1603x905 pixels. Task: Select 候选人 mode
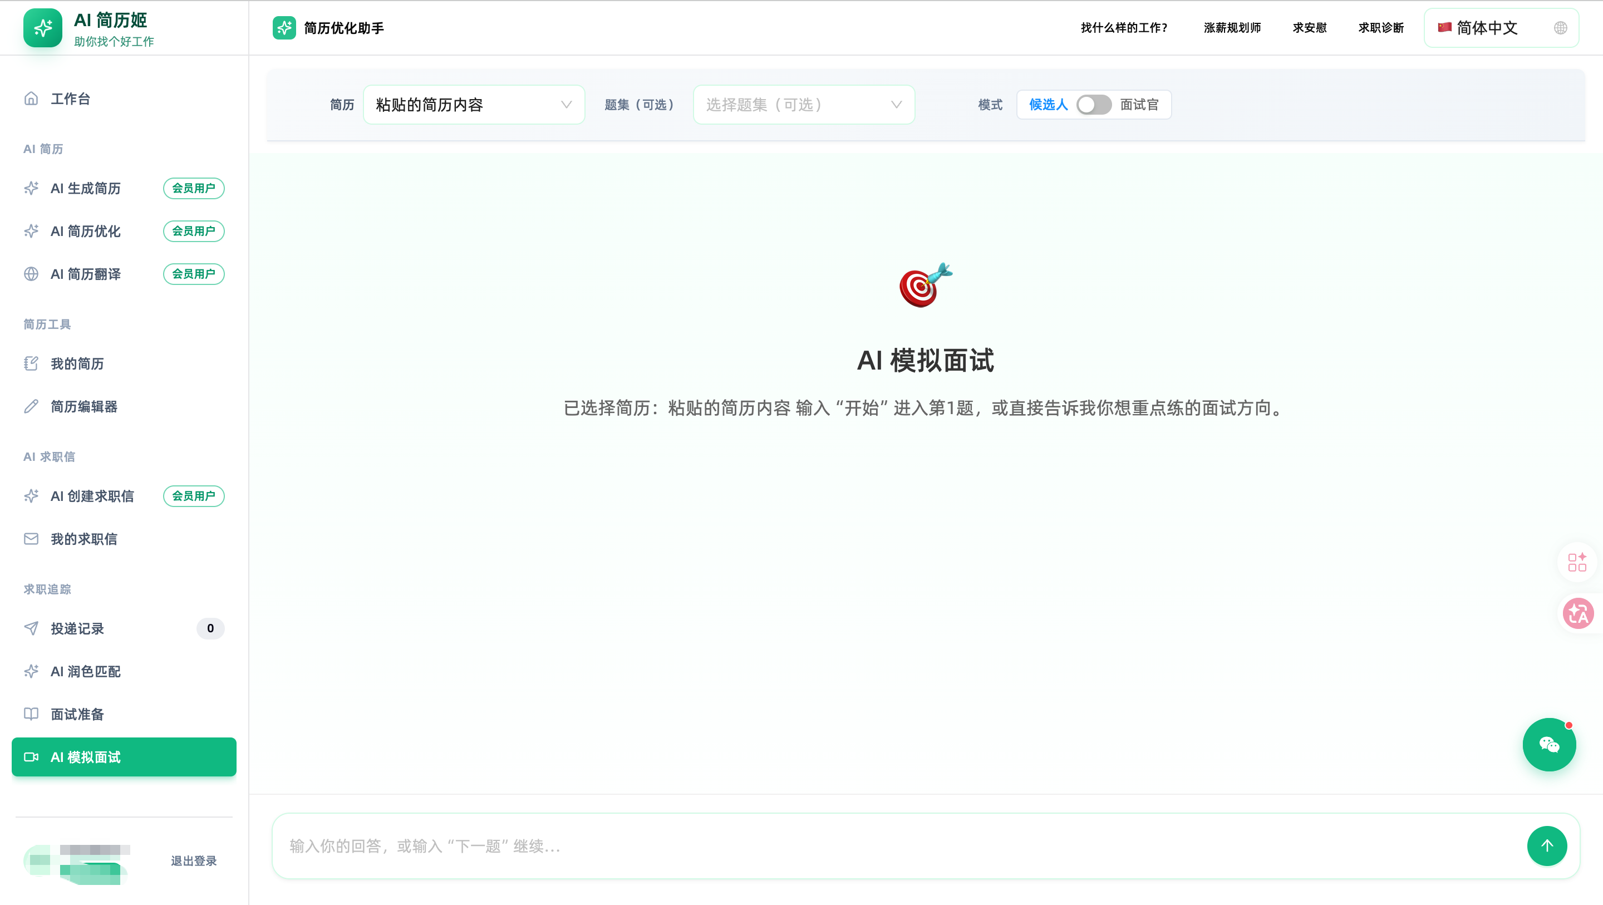(1048, 105)
